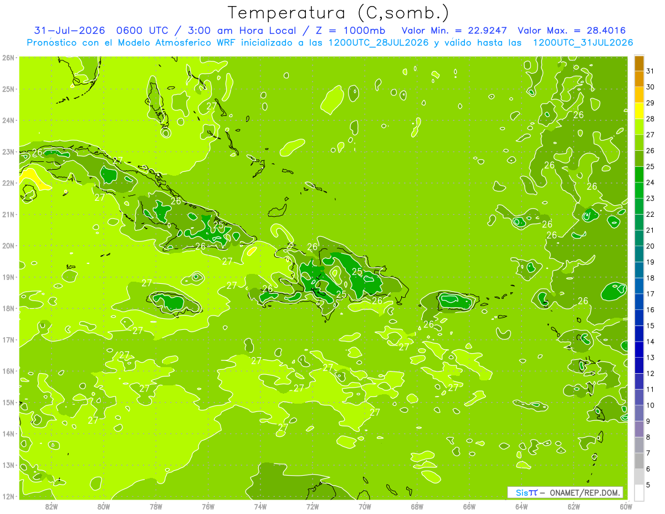The height and width of the screenshot is (514, 665).
Task: Click 'Modelo Atmosferico WRF' in the subtitle
Action: tap(177, 43)
